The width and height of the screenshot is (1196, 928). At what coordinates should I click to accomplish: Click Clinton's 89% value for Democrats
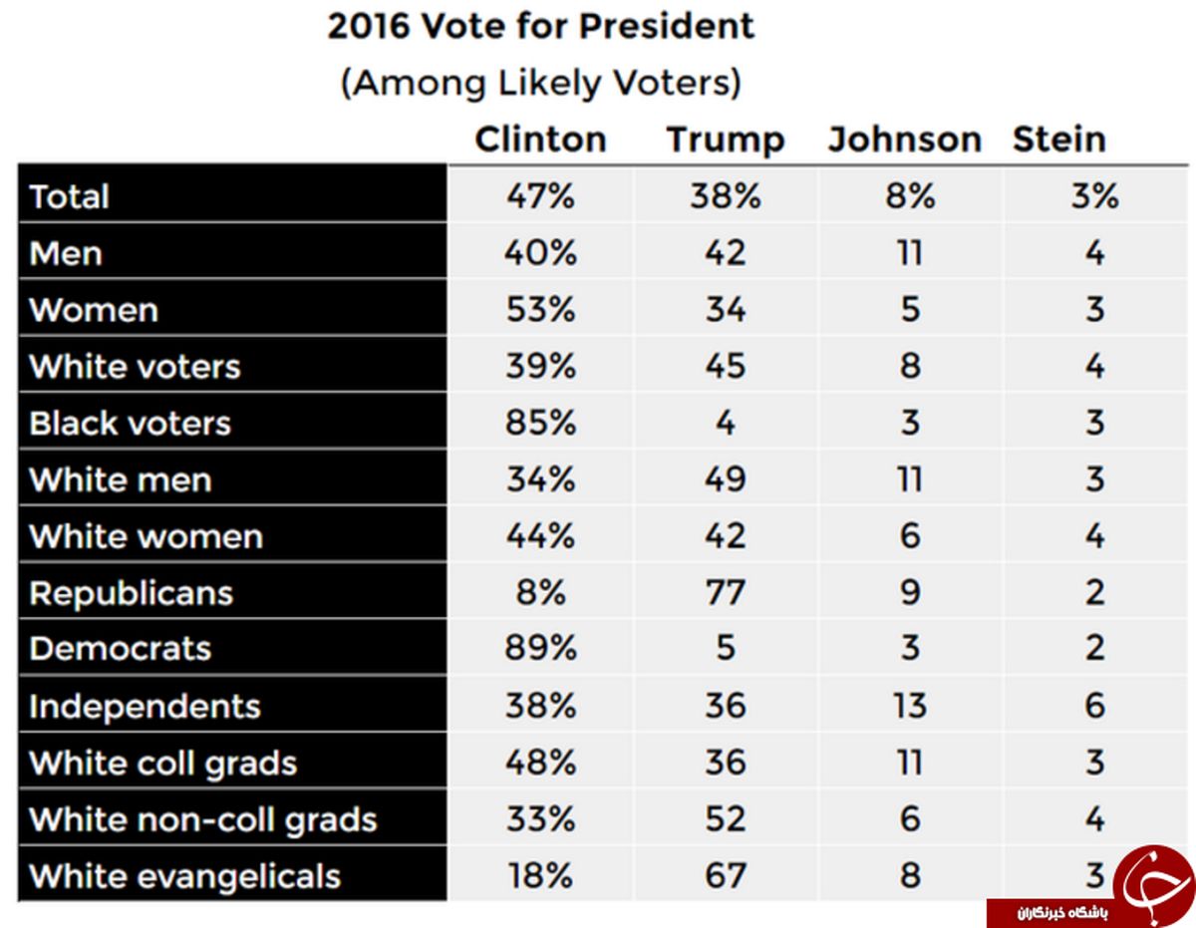point(540,649)
